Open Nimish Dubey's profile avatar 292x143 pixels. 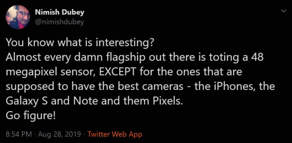click(x=18, y=17)
